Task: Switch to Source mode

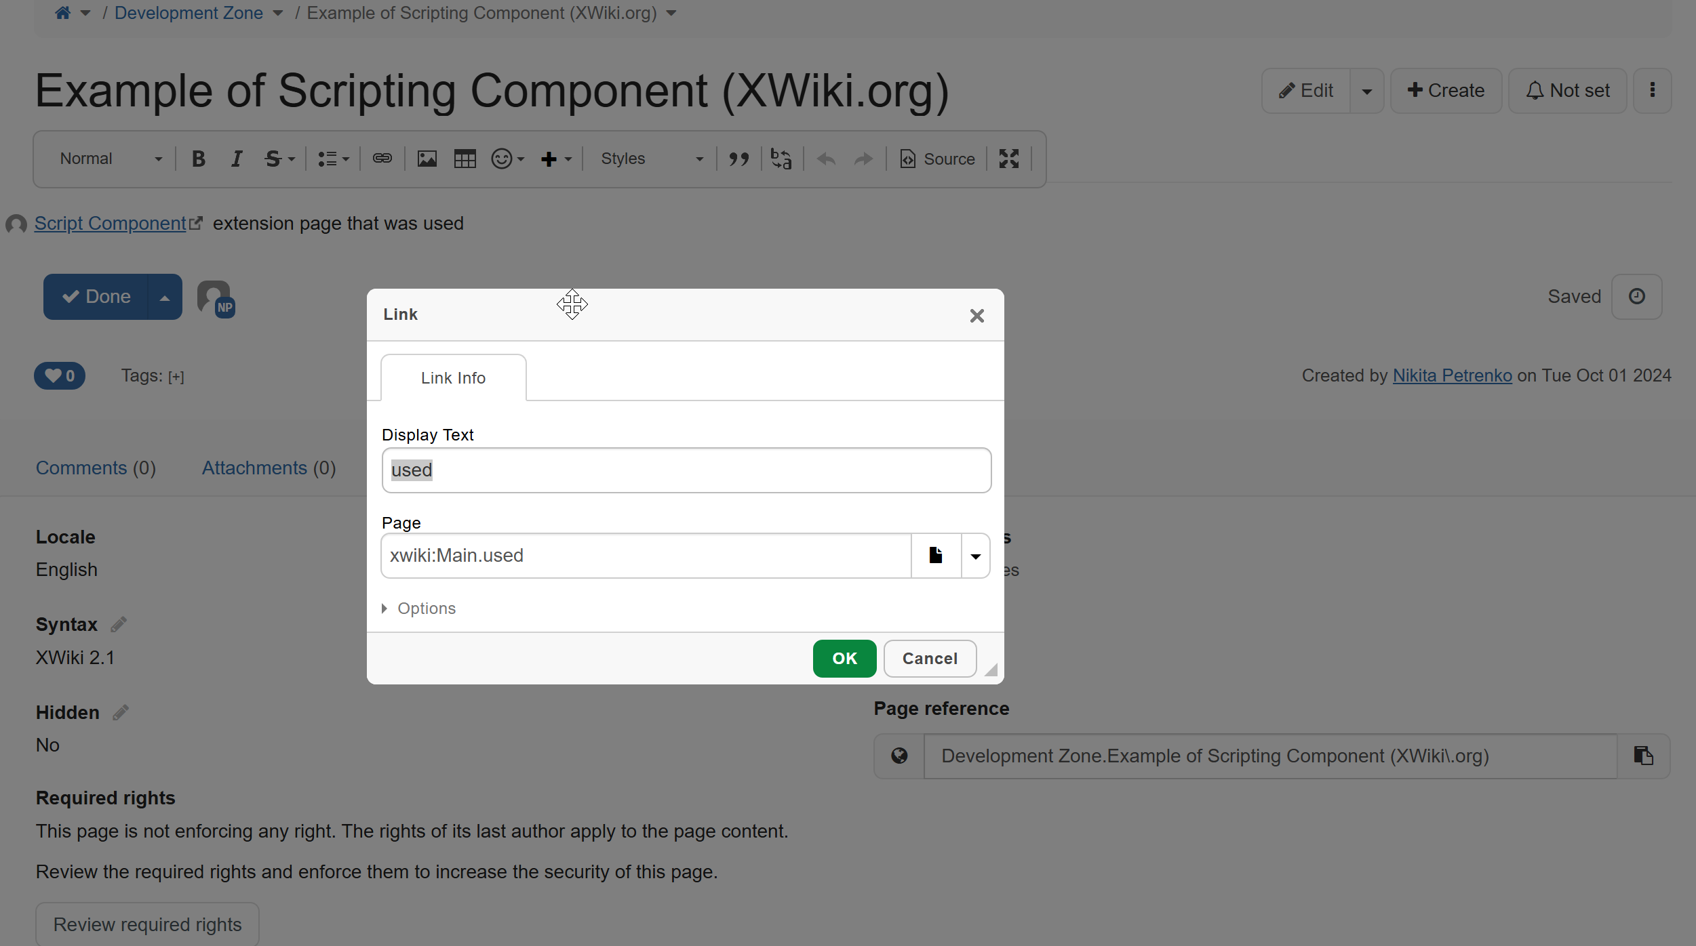Action: [x=937, y=159]
